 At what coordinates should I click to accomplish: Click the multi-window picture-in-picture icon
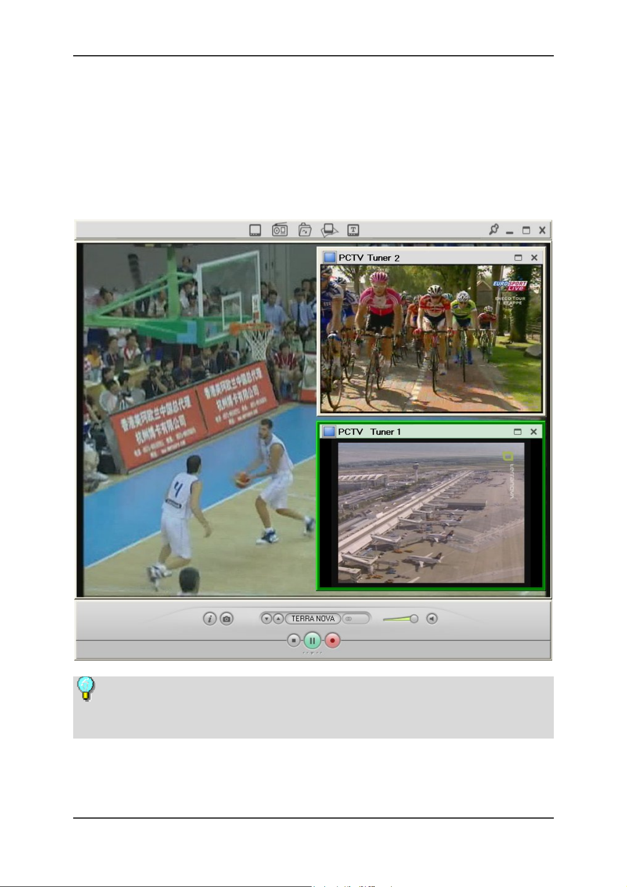pos(330,230)
